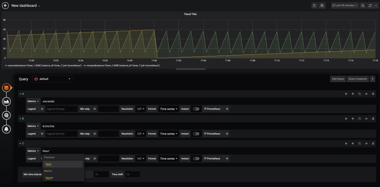Toggle visibility of query A
380x187 pixels.
pyautogui.click(x=366, y=94)
